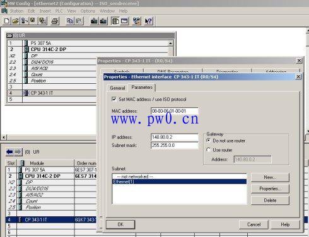Click the IP address input field
Viewport: 309px width, 237px height.
(x=175, y=137)
